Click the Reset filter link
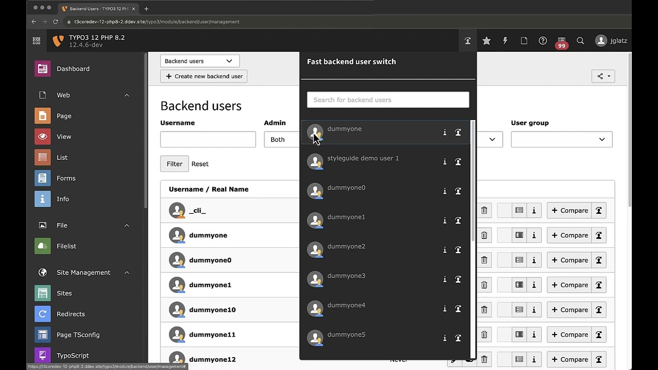Viewport: 658px width, 370px height. (x=200, y=164)
